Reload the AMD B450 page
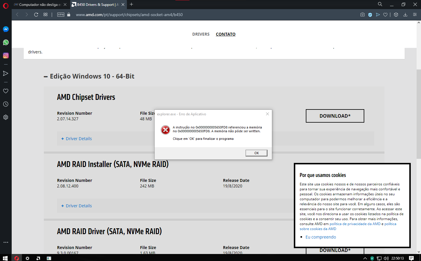Viewport: 421px width, 261px height. (36, 15)
